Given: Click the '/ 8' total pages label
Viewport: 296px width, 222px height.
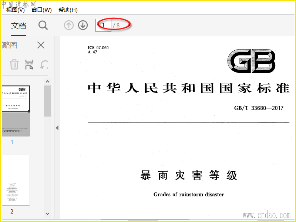Looking at the screenshot, I should tap(116, 26).
